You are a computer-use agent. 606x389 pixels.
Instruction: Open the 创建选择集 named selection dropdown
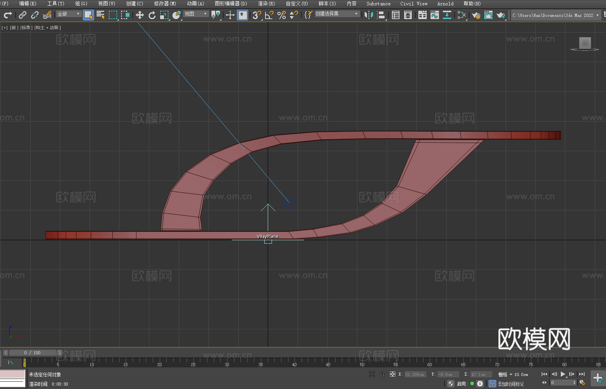point(337,14)
